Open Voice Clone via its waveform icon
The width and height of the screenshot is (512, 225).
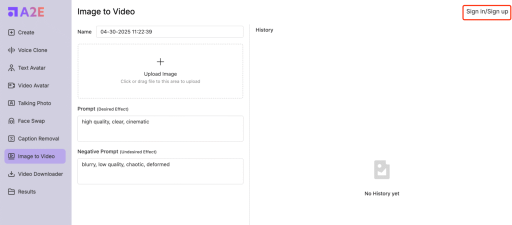pos(11,50)
